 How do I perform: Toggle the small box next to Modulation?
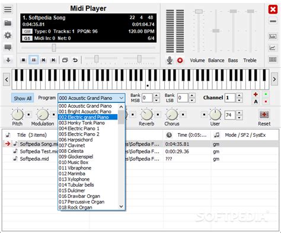[x=54, y=115]
